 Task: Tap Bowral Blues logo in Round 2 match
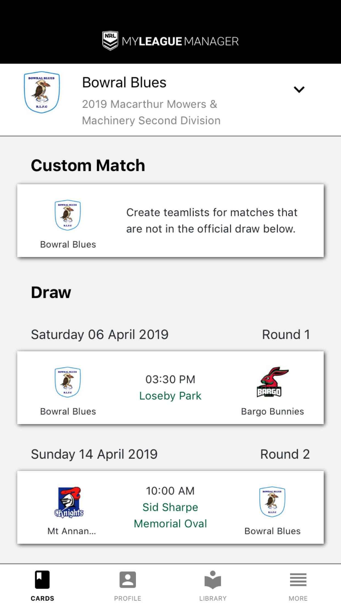pyautogui.click(x=272, y=502)
